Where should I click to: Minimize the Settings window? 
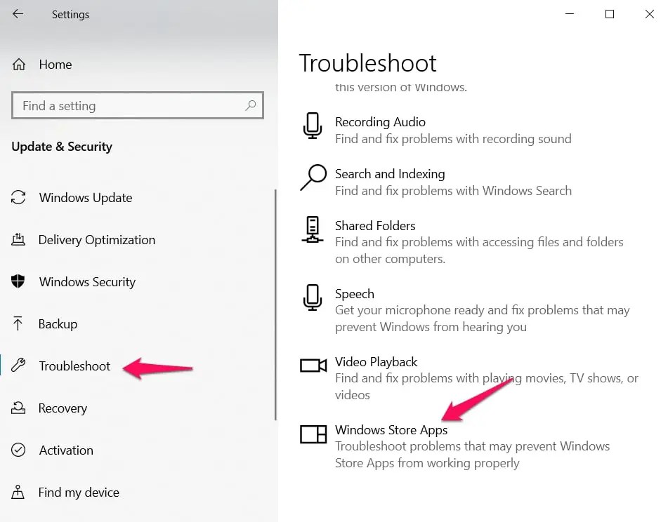click(x=570, y=14)
